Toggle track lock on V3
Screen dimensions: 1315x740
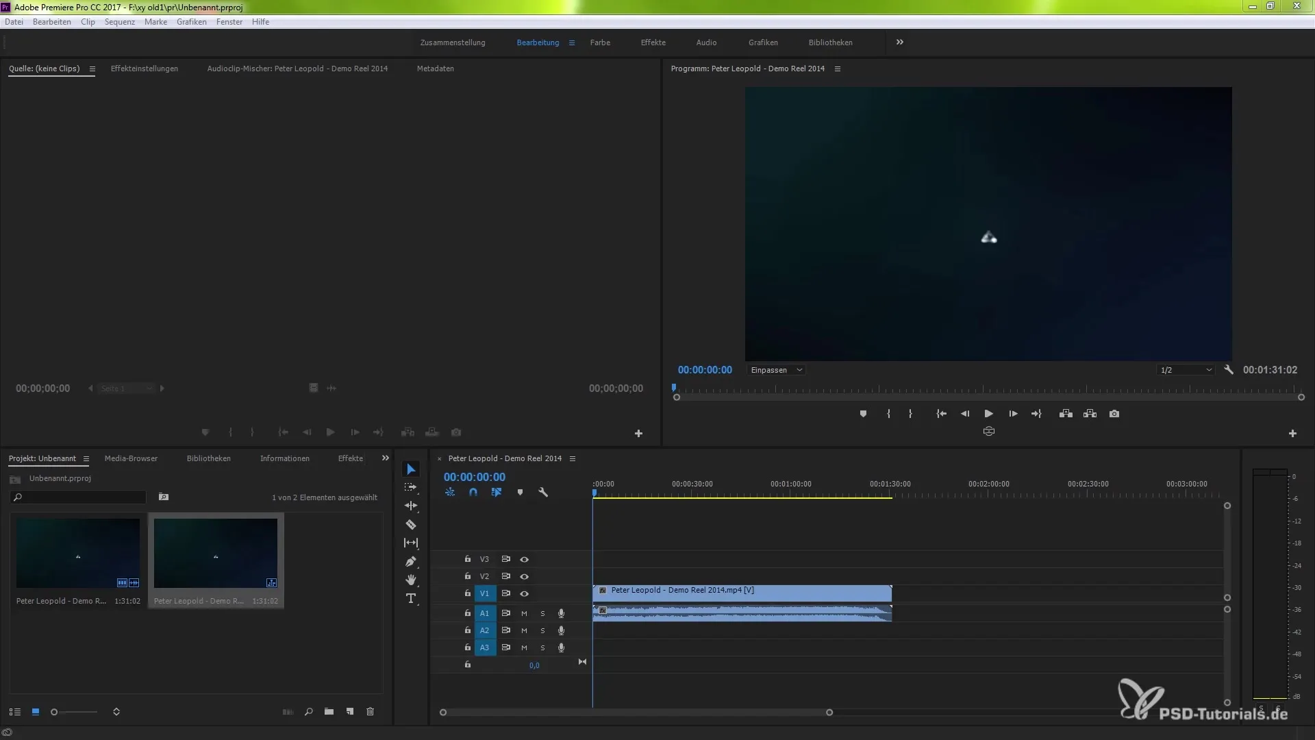click(468, 559)
